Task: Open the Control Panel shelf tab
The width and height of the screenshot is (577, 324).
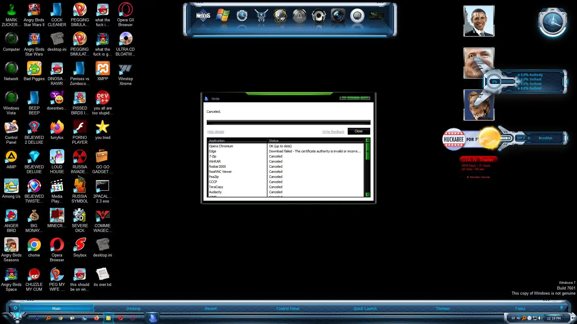Action: [288, 308]
